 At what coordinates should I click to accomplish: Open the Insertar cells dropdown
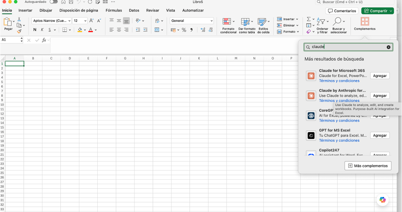pyautogui.click(x=288, y=19)
